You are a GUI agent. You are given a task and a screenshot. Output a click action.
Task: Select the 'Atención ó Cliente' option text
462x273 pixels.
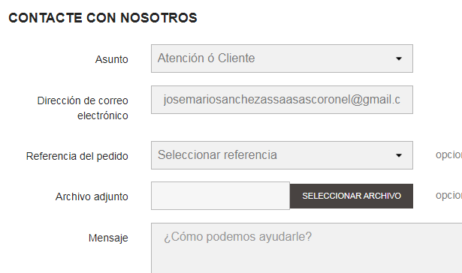tap(206, 58)
